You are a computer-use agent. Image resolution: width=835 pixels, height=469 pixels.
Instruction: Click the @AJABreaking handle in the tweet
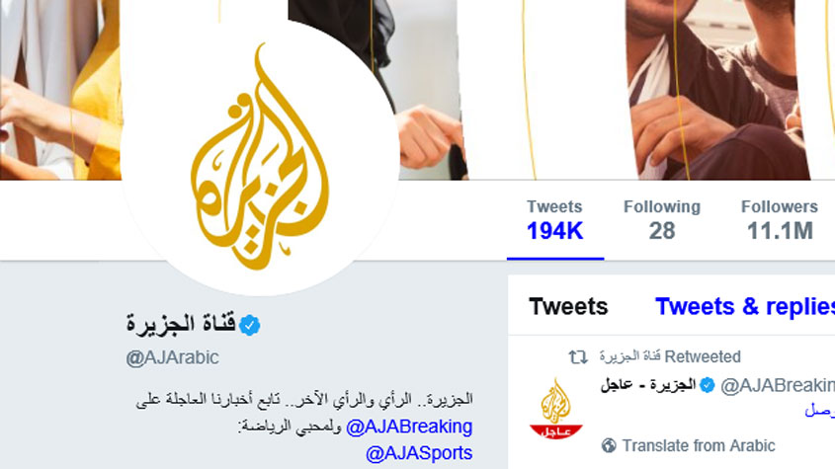click(x=778, y=385)
